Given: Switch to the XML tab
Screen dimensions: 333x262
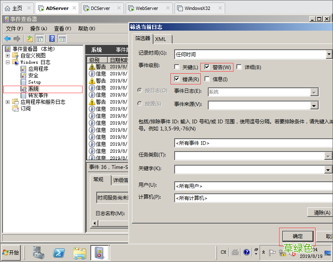Looking at the screenshot, I should click(x=162, y=39).
